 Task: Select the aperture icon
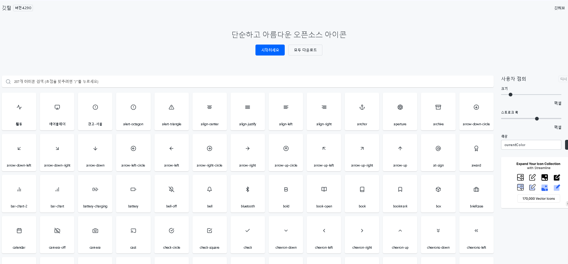(400, 111)
